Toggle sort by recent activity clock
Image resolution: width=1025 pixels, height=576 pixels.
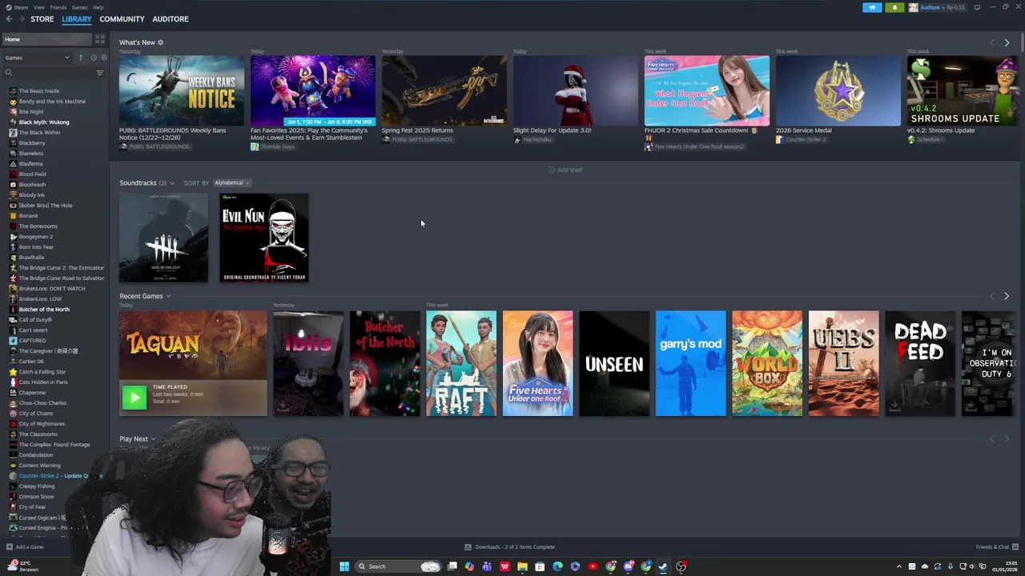point(93,58)
